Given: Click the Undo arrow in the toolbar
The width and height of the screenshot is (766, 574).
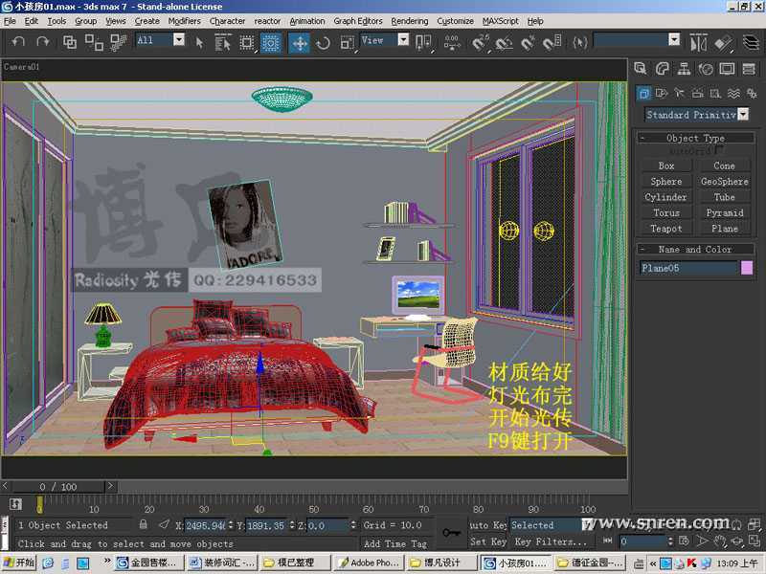Looking at the screenshot, I should click(18, 42).
